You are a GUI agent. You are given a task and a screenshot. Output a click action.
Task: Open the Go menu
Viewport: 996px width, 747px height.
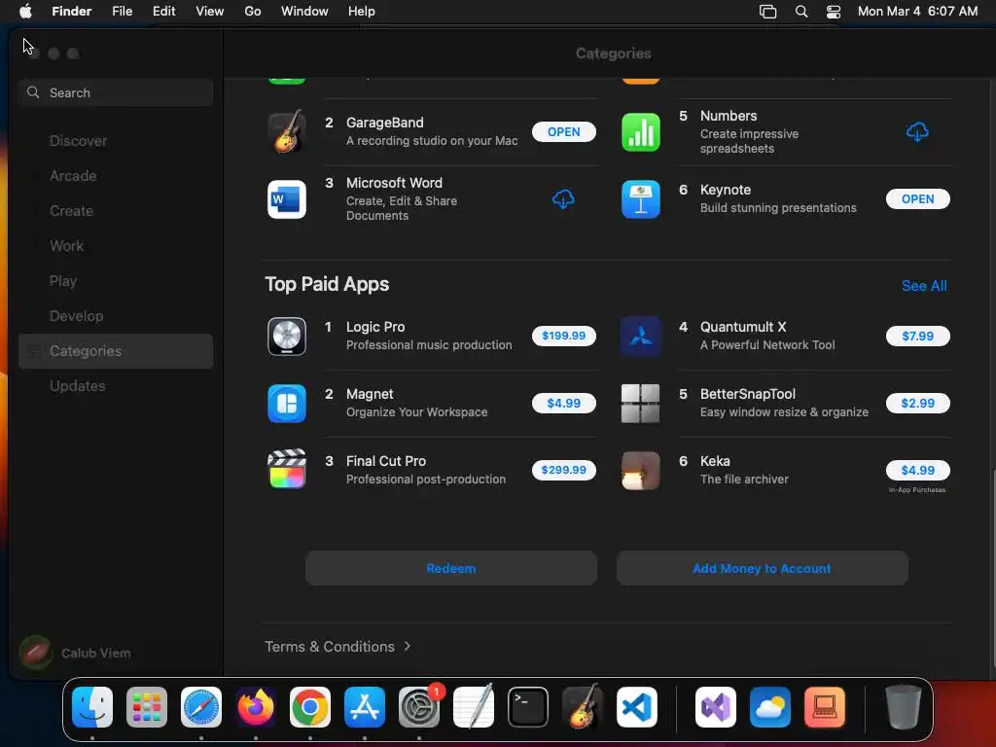pos(253,12)
